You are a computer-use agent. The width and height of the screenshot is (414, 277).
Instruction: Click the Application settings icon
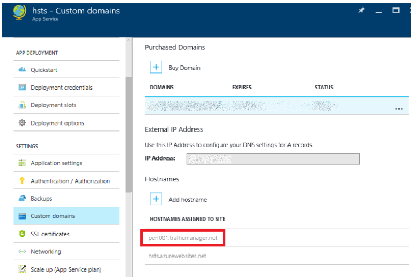pyautogui.click(x=22, y=163)
